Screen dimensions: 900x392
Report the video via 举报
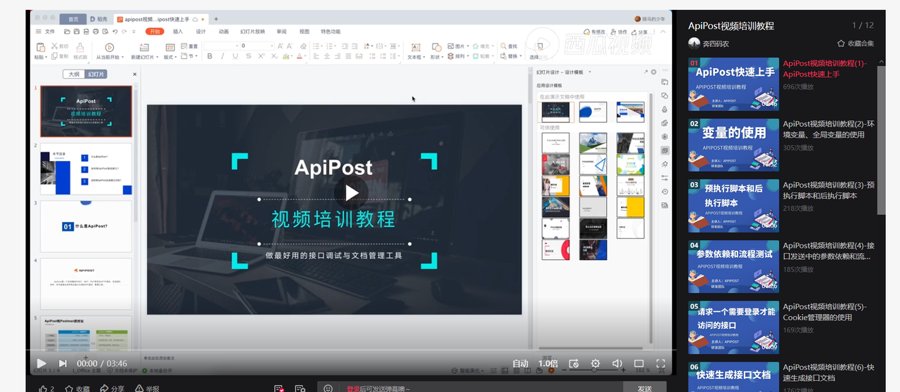click(x=148, y=388)
